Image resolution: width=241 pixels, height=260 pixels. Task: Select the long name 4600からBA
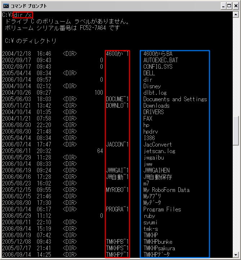tap(158, 54)
